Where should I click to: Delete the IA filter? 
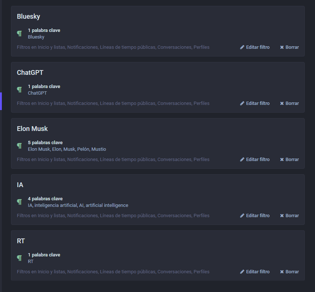[289, 216]
